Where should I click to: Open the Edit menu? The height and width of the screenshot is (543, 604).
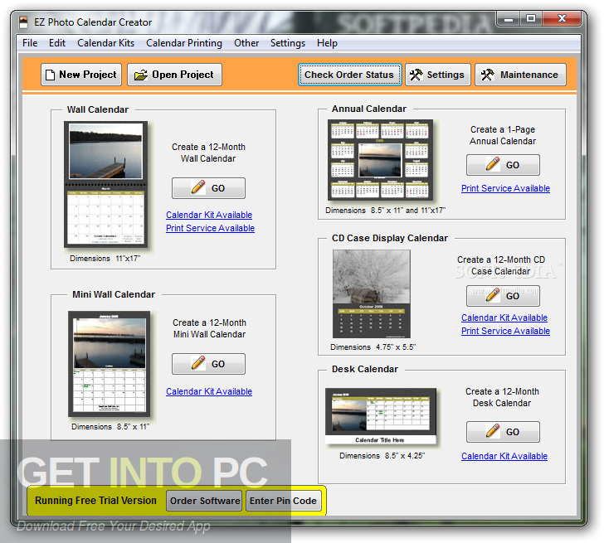57,43
